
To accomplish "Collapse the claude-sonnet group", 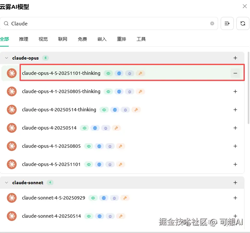I will point(7,183).
